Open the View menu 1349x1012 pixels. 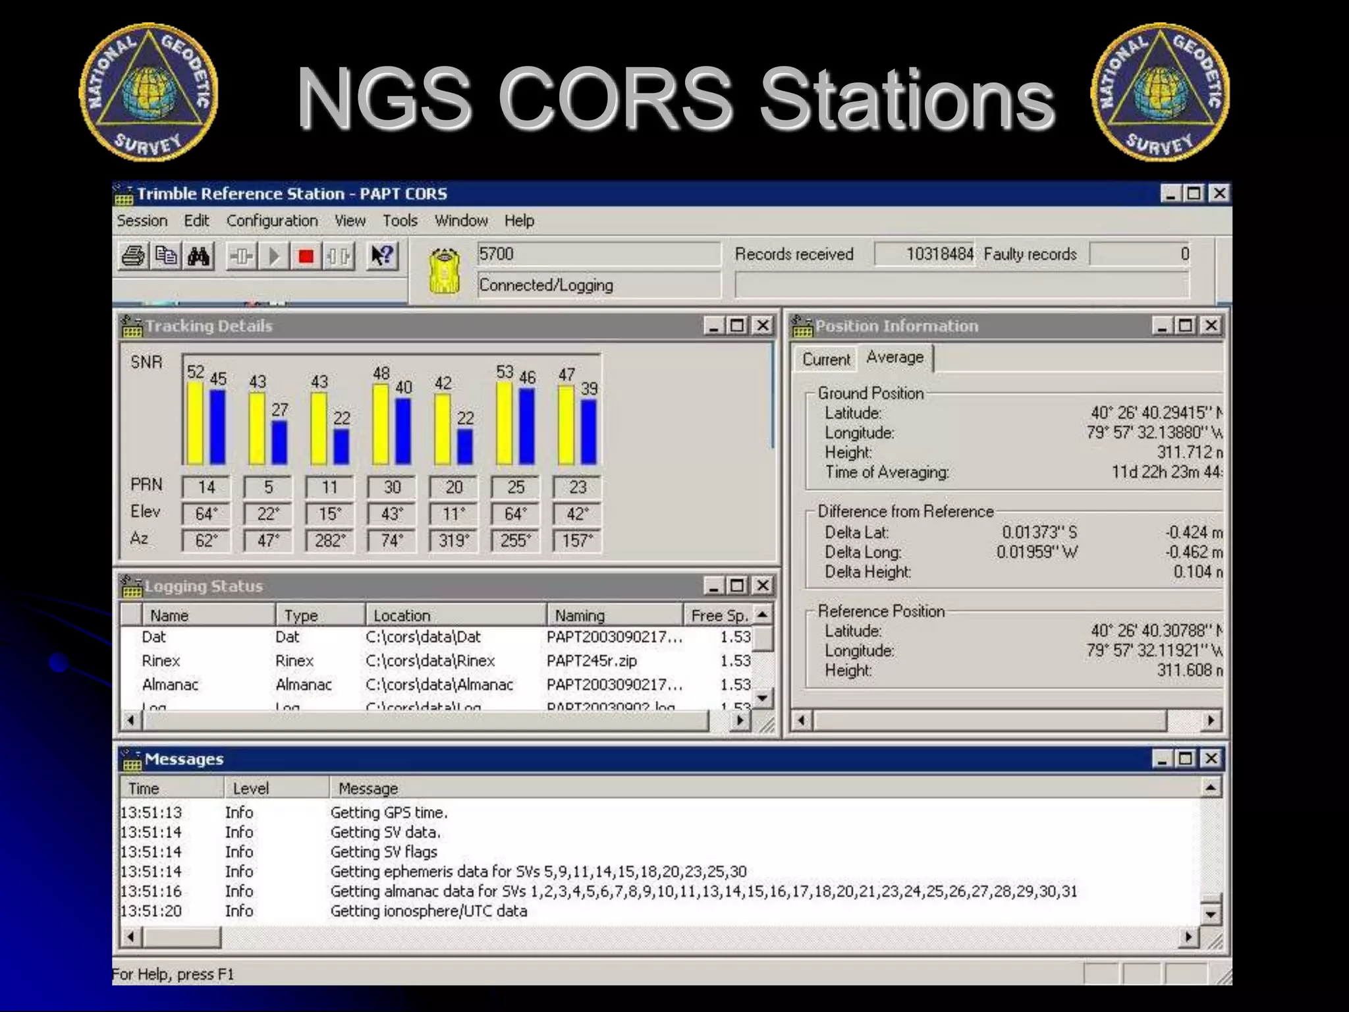pos(350,221)
